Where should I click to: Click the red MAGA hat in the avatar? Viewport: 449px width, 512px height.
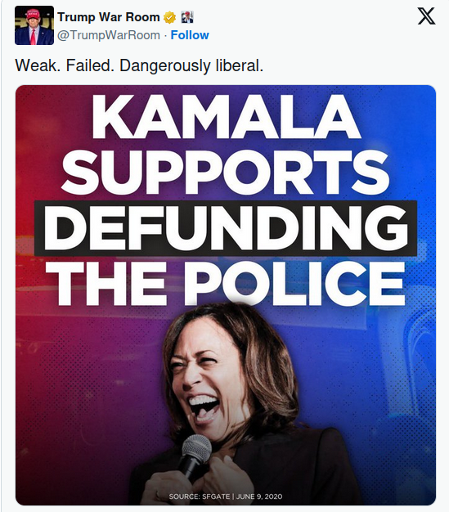(x=34, y=15)
